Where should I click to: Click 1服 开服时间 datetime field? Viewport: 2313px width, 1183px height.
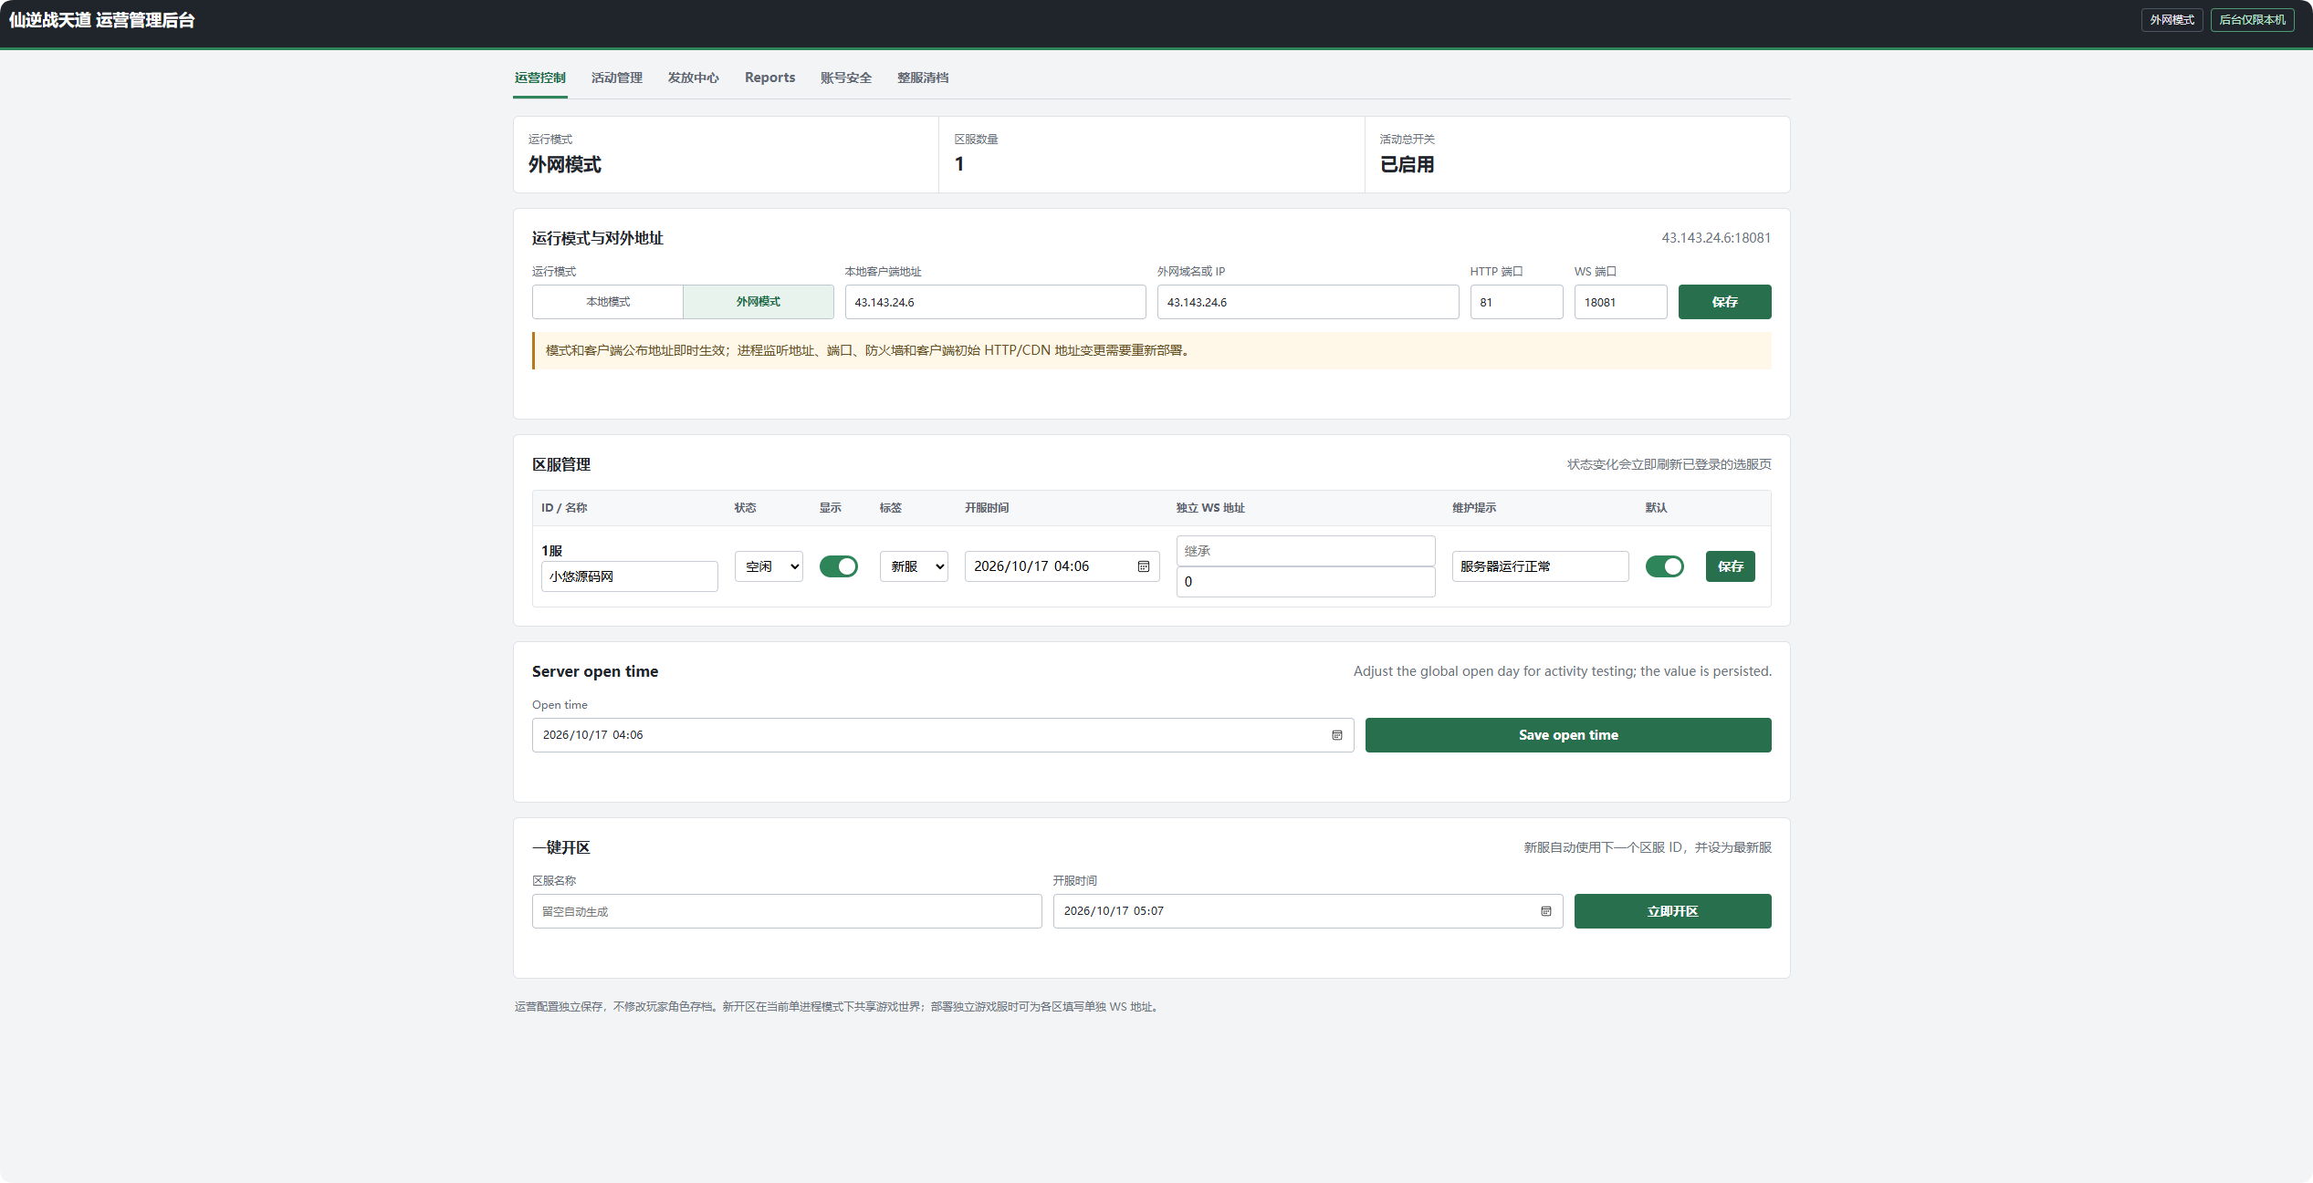(1062, 566)
